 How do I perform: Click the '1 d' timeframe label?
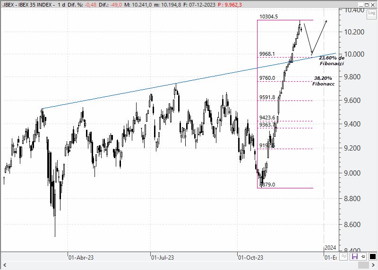[x=61, y=5]
